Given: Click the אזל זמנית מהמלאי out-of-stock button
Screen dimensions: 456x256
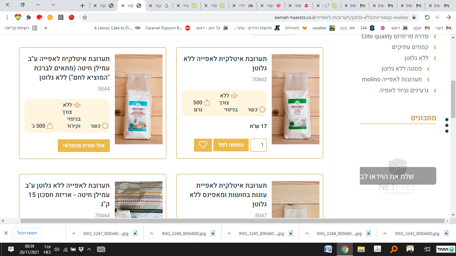Looking at the screenshot, I should pos(84,146).
